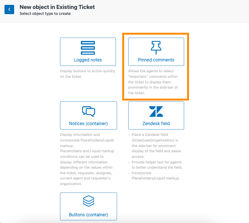The height and width of the screenshot is (223, 249).
Task: Click the 'Placeholders and Liquid markup conditions' sentence
Action: click(x=87, y=167)
